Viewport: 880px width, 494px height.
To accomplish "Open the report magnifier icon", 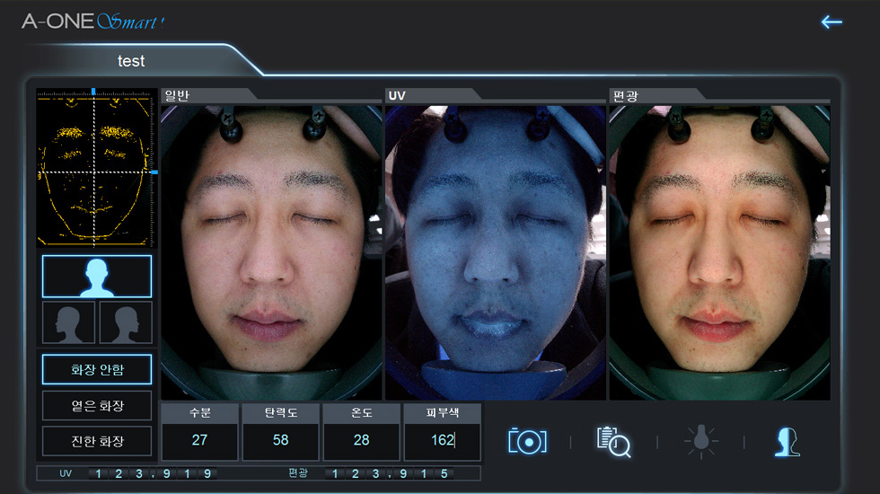I will pyautogui.click(x=613, y=441).
